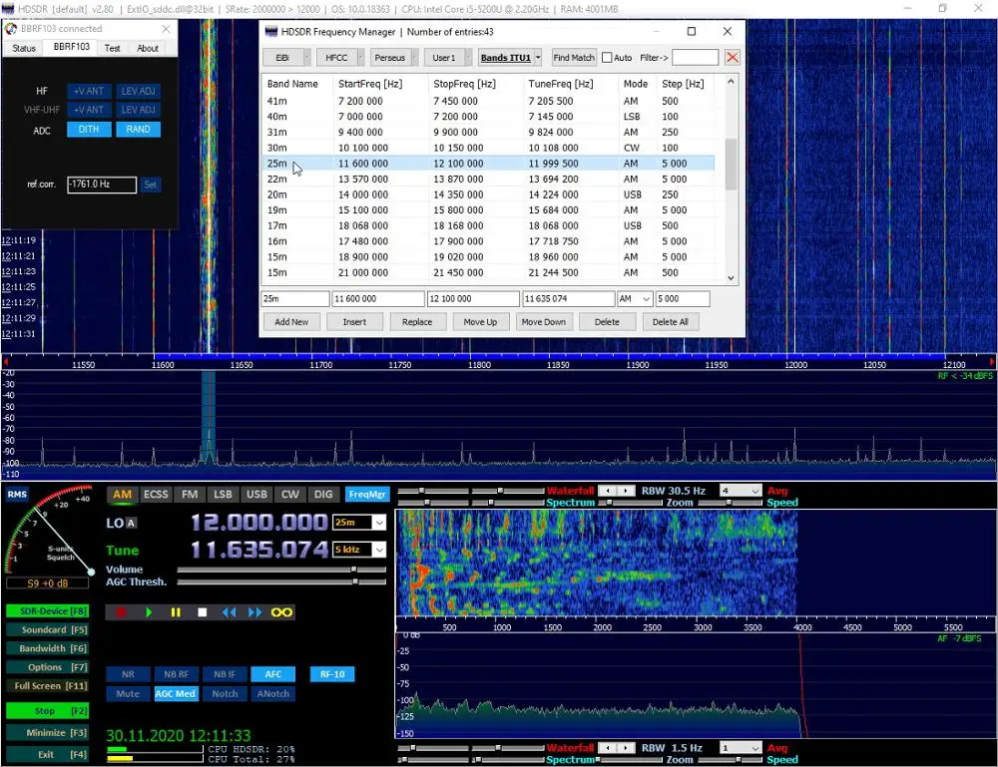Turn on NR noise reduction
The image size is (998, 767).
[x=128, y=674]
